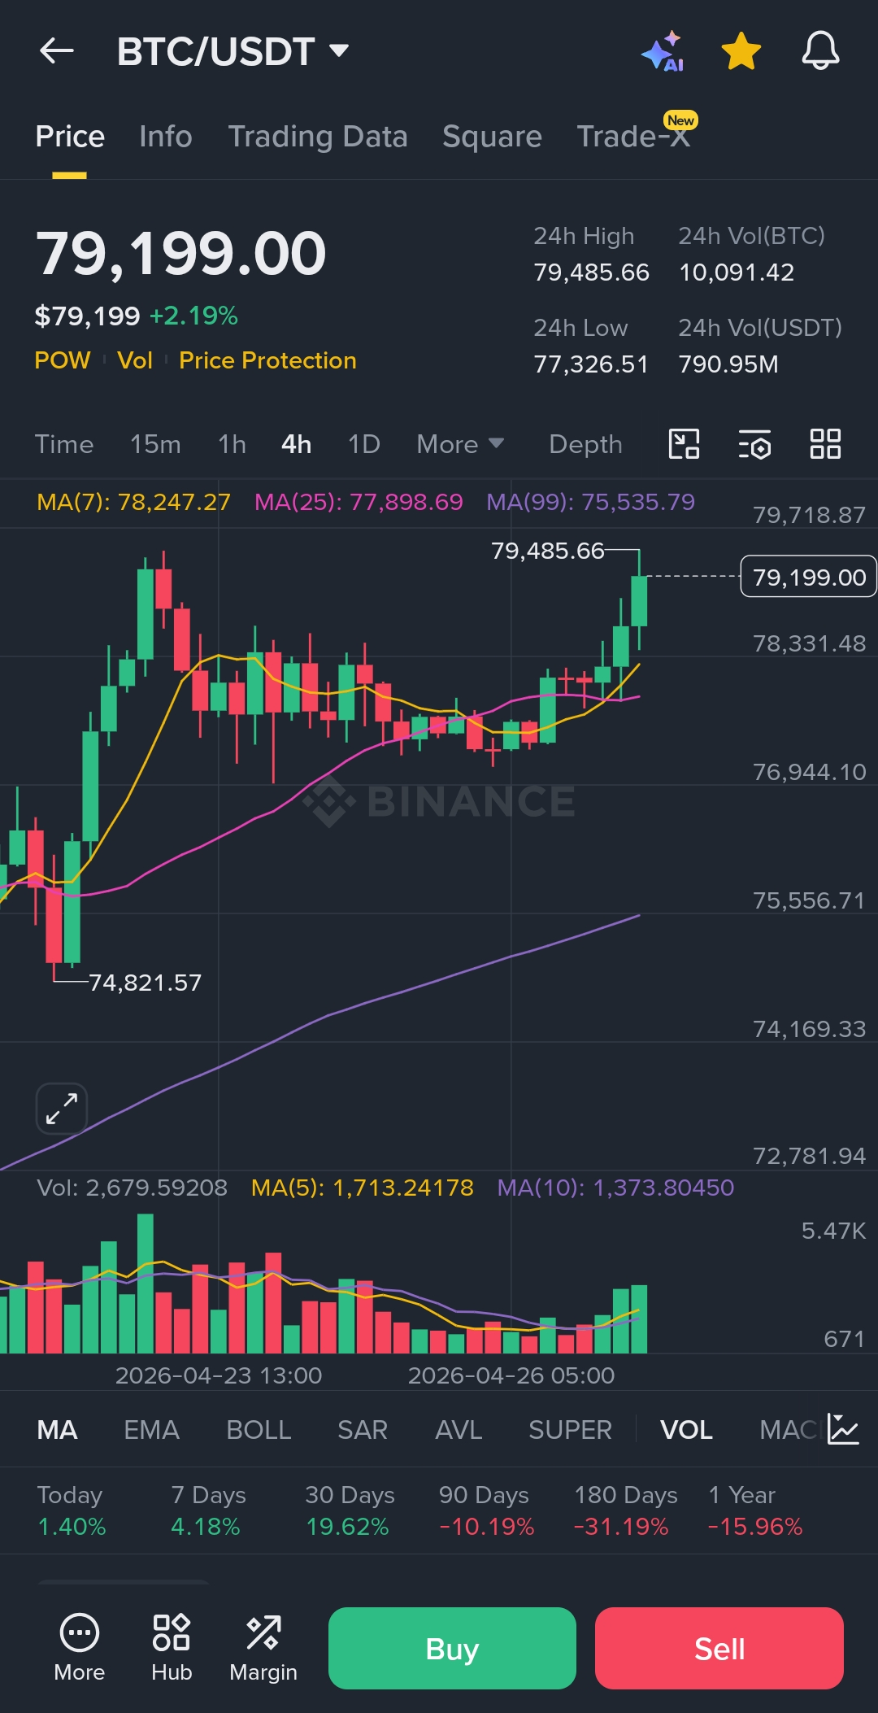Viewport: 878px width, 1713px height.
Task: Toggle the BOLL indicator
Action: click(259, 1430)
